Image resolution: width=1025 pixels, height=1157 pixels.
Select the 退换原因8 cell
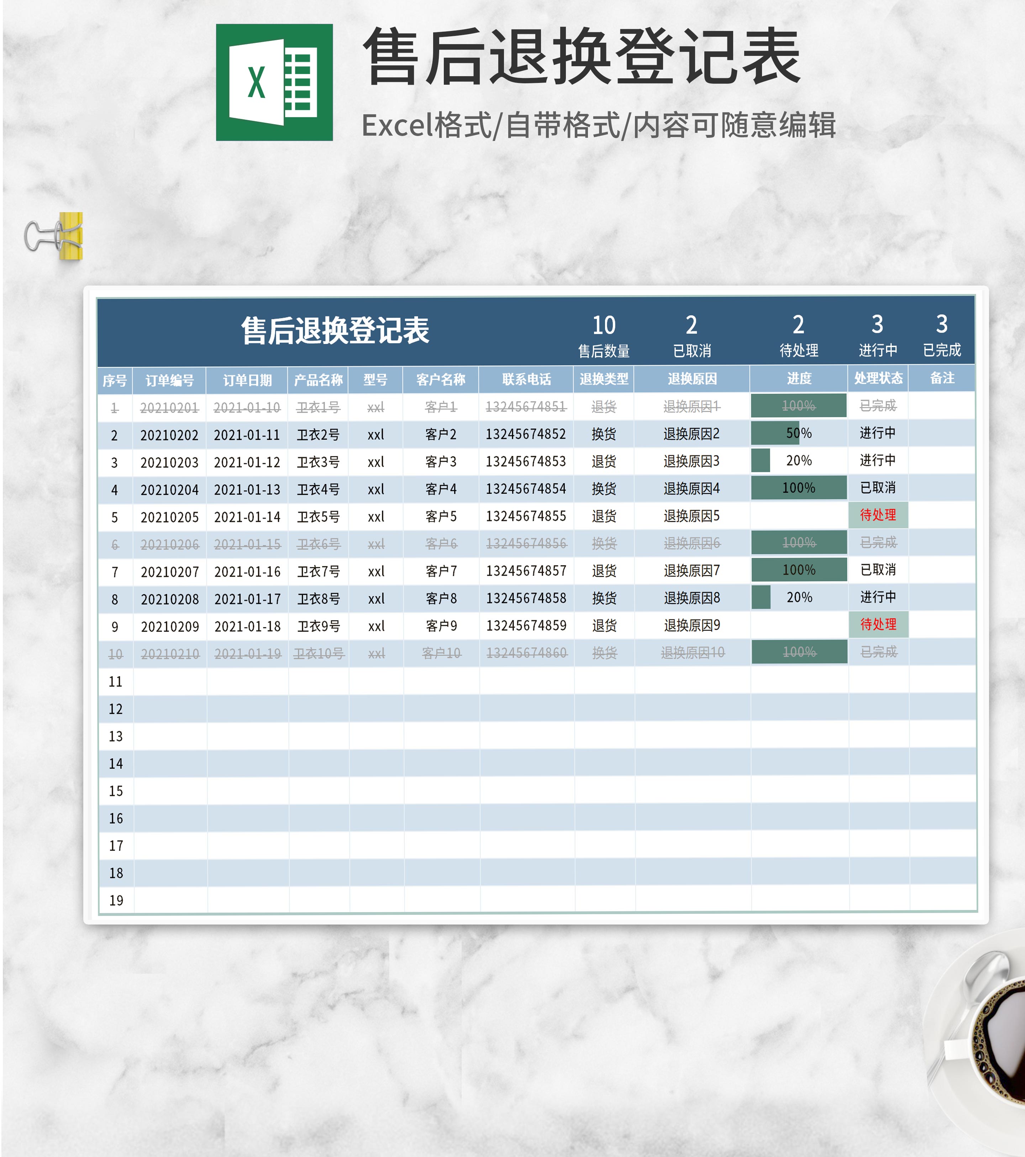692,598
